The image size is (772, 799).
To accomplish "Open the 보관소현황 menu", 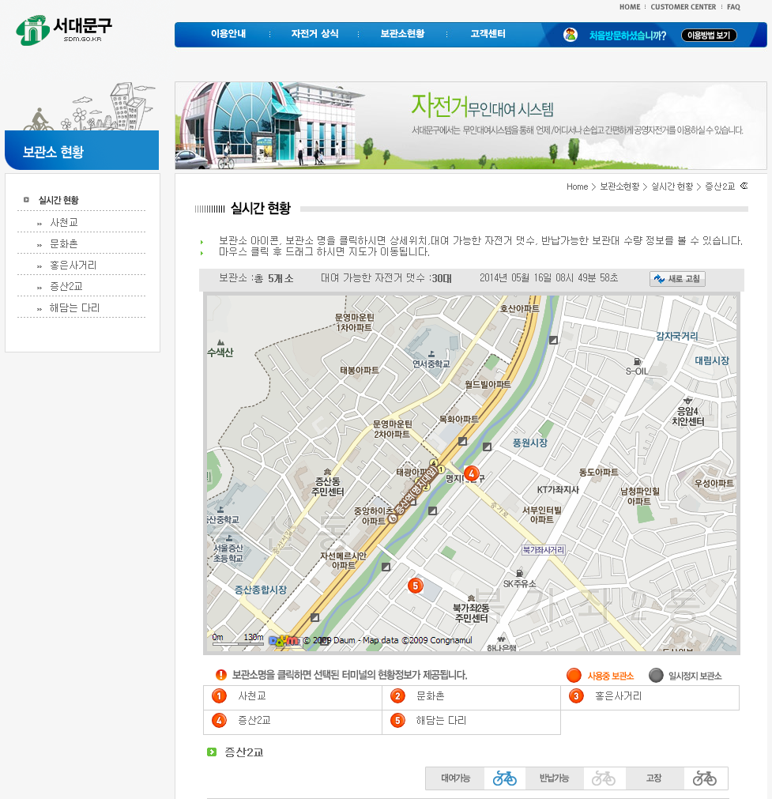I will [x=402, y=34].
